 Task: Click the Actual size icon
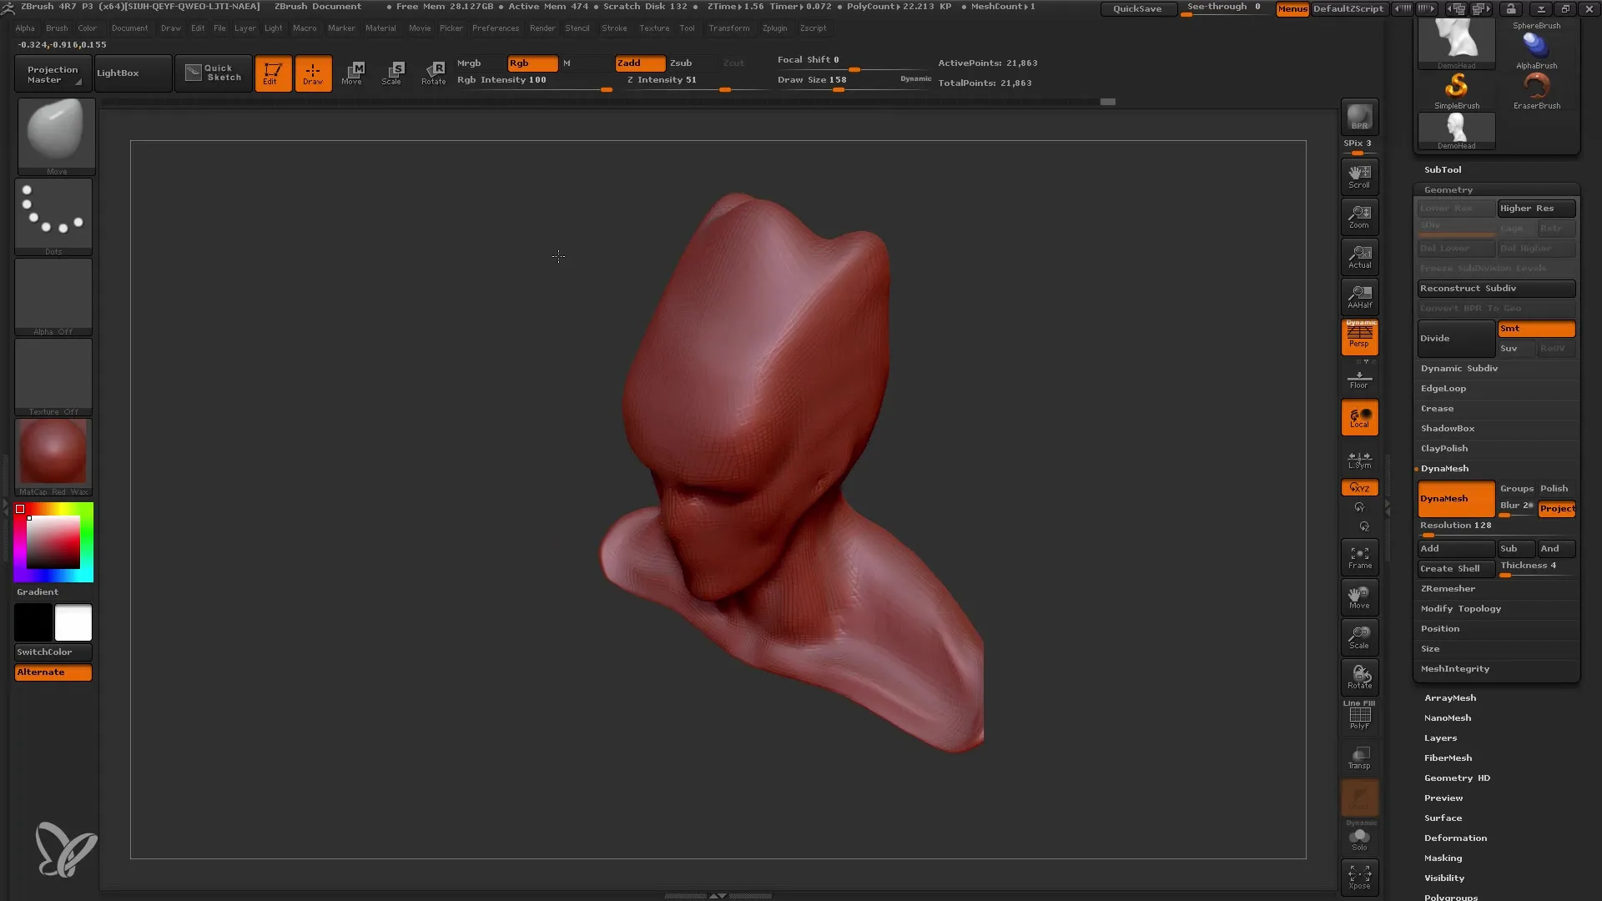tap(1359, 256)
